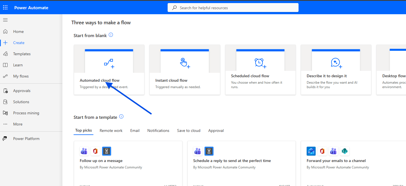Viewport: 406px width, 186px height.
Task: Switch to the Approval tab
Action: coord(216,131)
